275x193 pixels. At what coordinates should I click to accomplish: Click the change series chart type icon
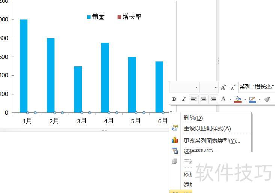tap(175, 140)
